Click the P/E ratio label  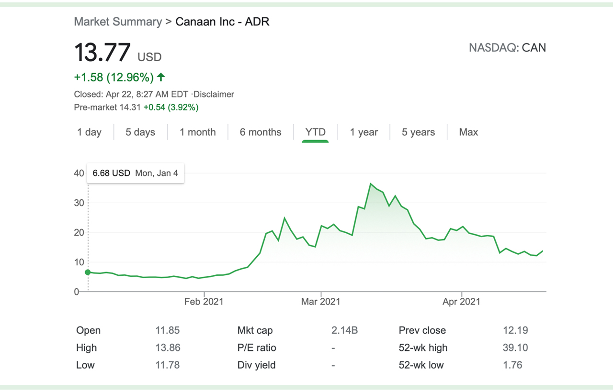(257, 348)
